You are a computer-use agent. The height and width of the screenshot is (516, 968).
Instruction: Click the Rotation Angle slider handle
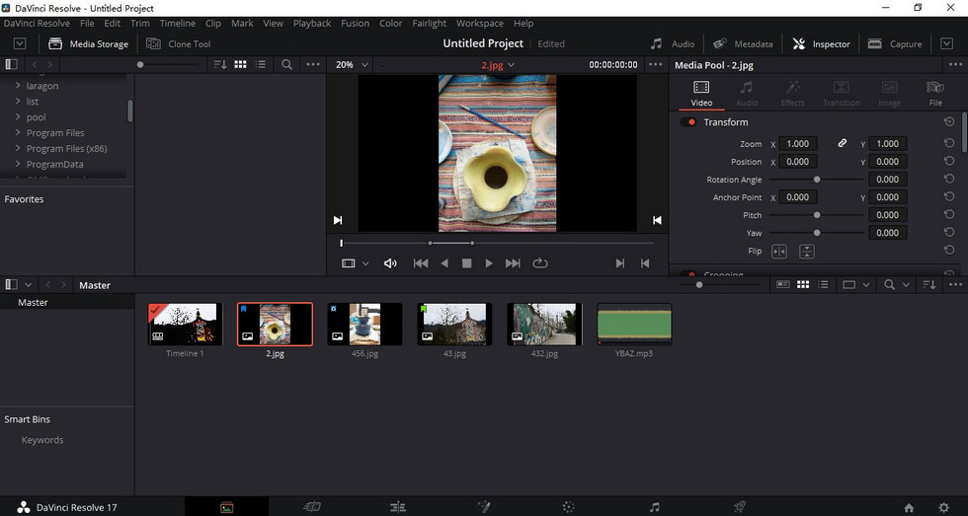[x=817, y=180]
